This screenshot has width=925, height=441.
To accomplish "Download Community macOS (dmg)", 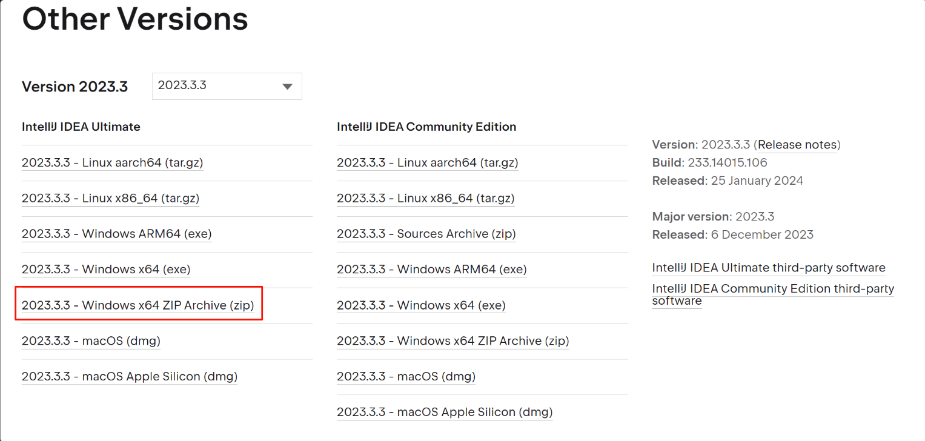I will click(406, 376).
